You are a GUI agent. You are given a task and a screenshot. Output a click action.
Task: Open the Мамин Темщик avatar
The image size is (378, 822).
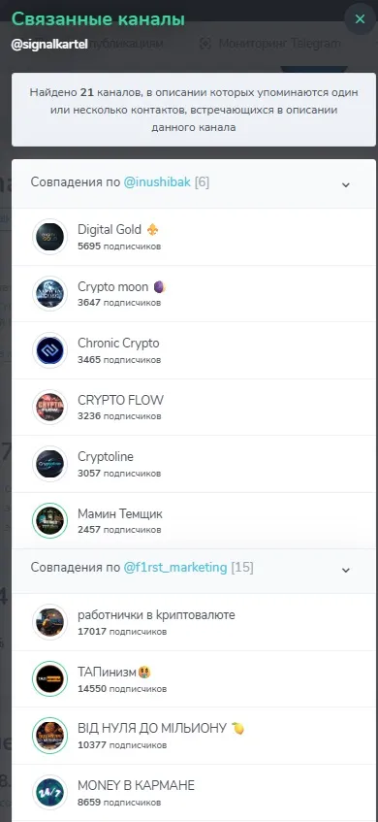point(49,520)
